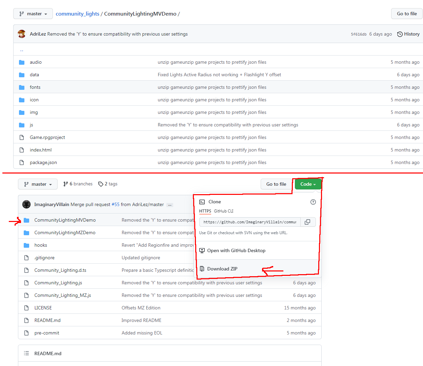Open the pre-commit file

[46, 333]
